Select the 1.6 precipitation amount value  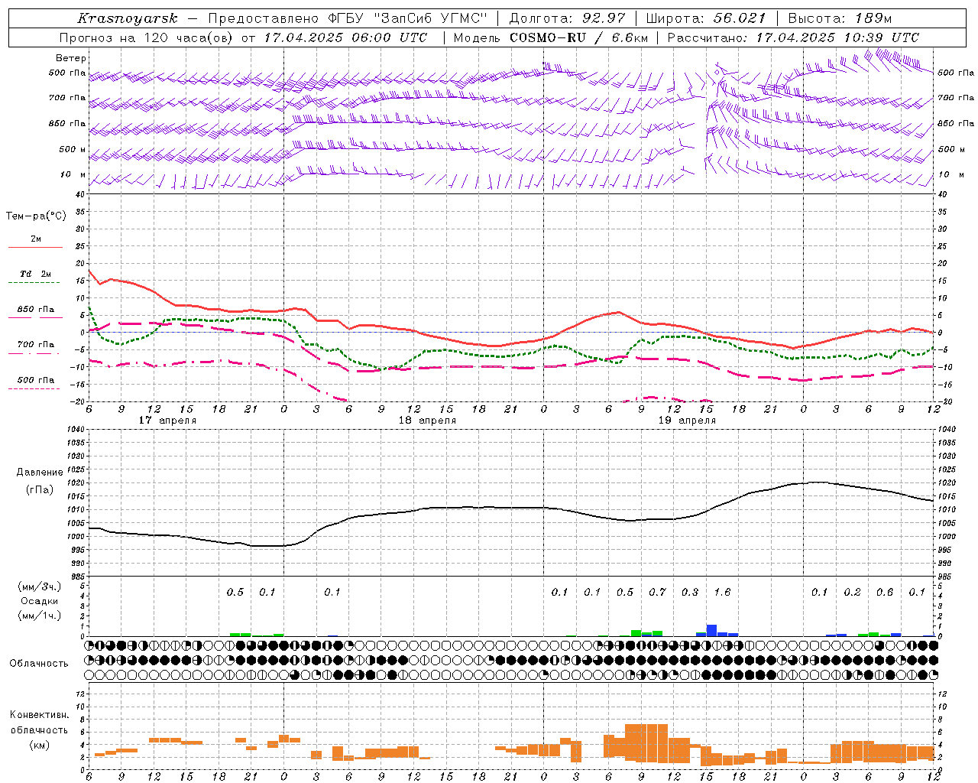722,592
